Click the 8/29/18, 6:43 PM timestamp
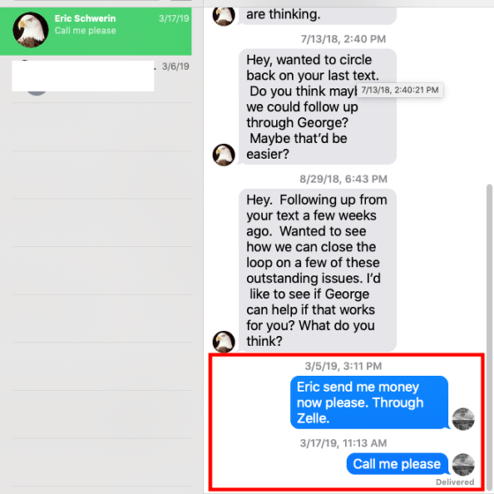The height and width of the screenshot is (494, 494). (x=343, y=179)
